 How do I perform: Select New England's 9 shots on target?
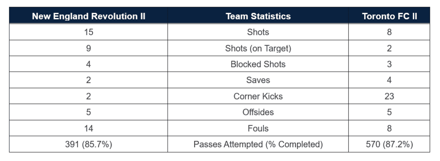[89, 48]
